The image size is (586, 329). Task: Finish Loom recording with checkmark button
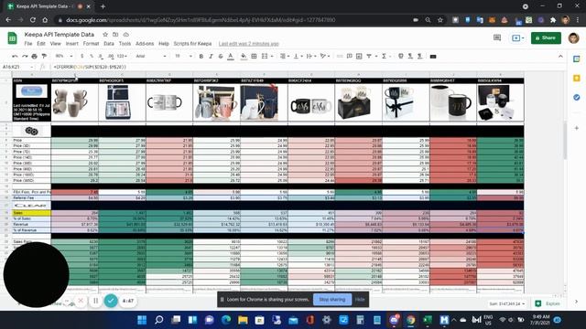tap(111, 301)
